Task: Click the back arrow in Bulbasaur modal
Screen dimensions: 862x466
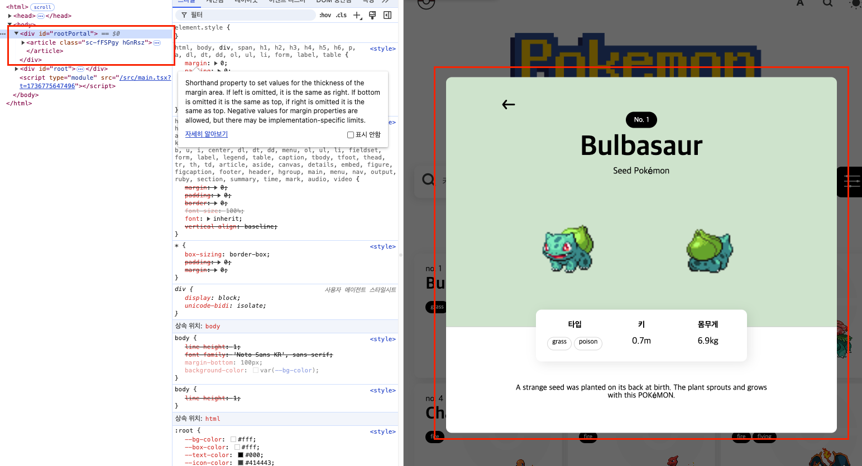Action: point(508,104)
